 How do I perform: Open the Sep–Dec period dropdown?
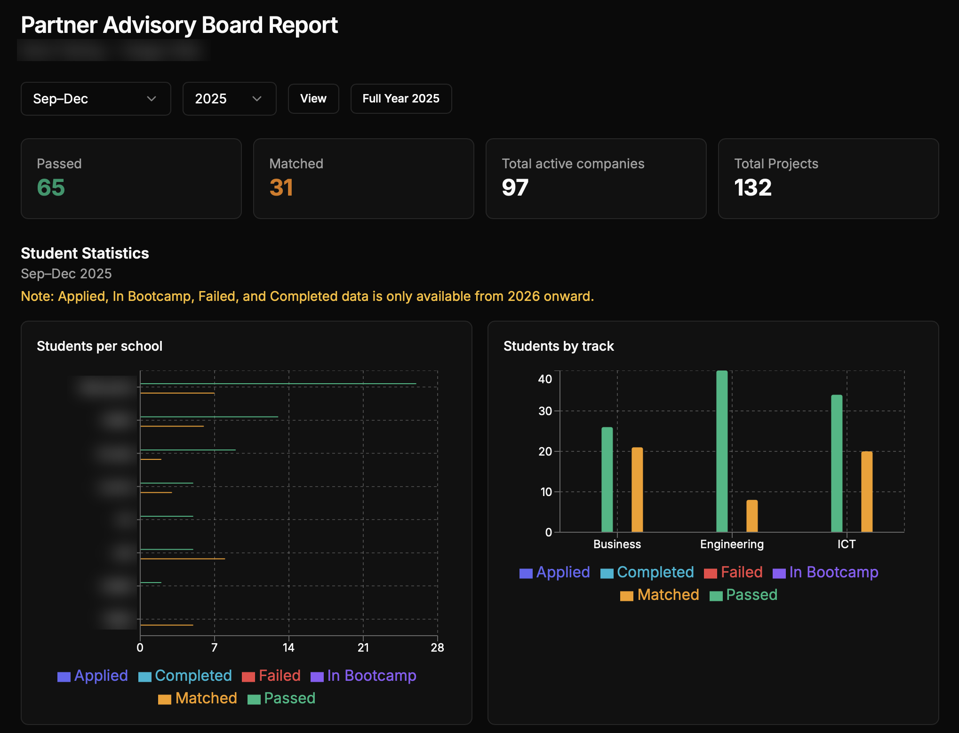(96, 99)
